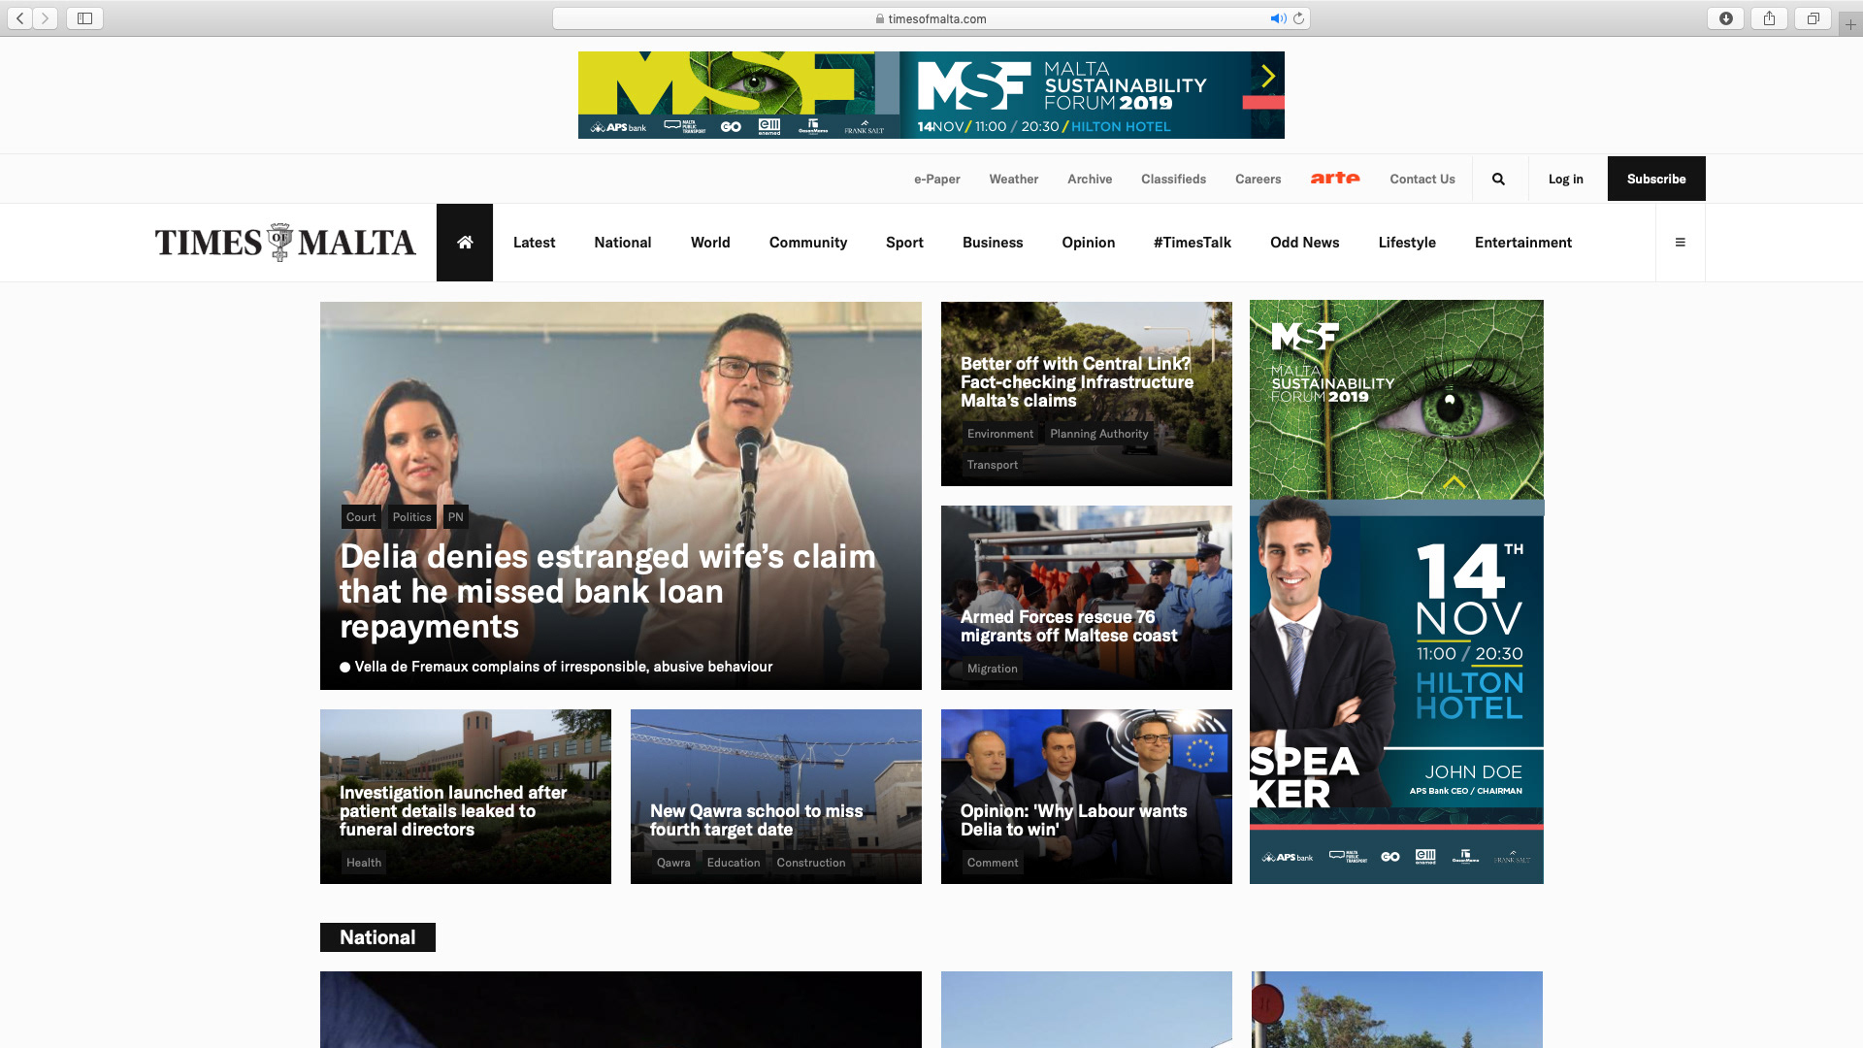Reload the page with refresh icon

click(x=1298, y=18)
